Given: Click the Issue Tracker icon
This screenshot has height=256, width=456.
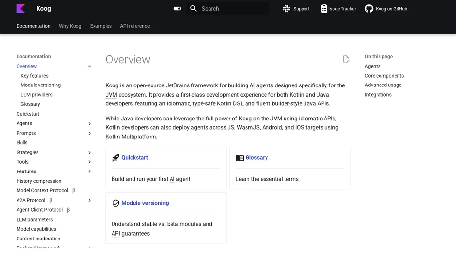Looking at the screenshot, I should click(x=324, y=9).
